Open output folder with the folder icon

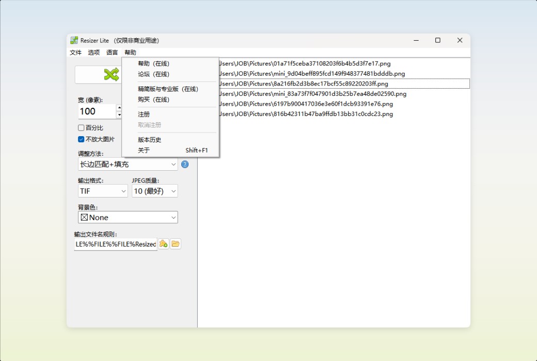click(176, 243)
